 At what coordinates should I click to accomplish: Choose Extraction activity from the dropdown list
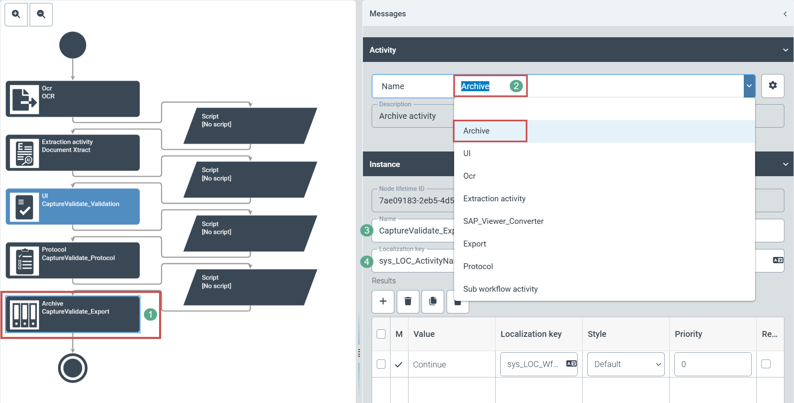tap(494, 199)
